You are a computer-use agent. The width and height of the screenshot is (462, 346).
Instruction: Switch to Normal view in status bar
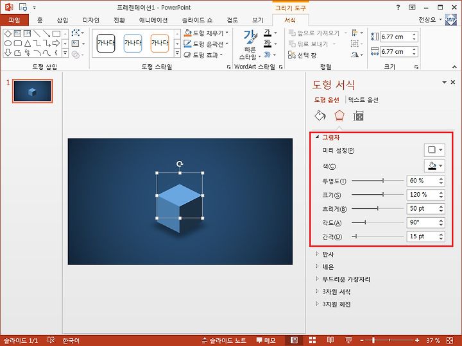(294, 340)
